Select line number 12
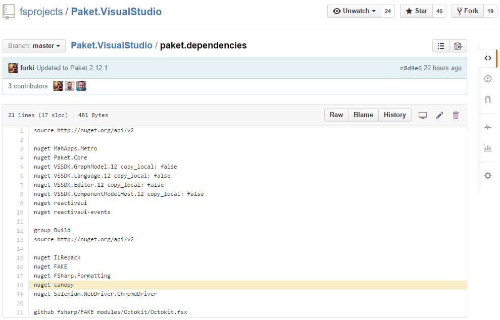The image size is (500, 320). [20, 231]
